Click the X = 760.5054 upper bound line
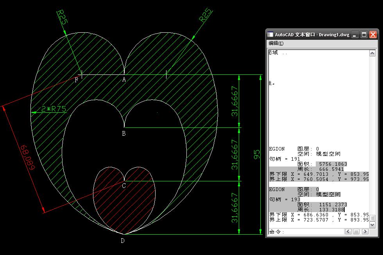The width and height of the screenshot is (383, 255). (319, 179)
